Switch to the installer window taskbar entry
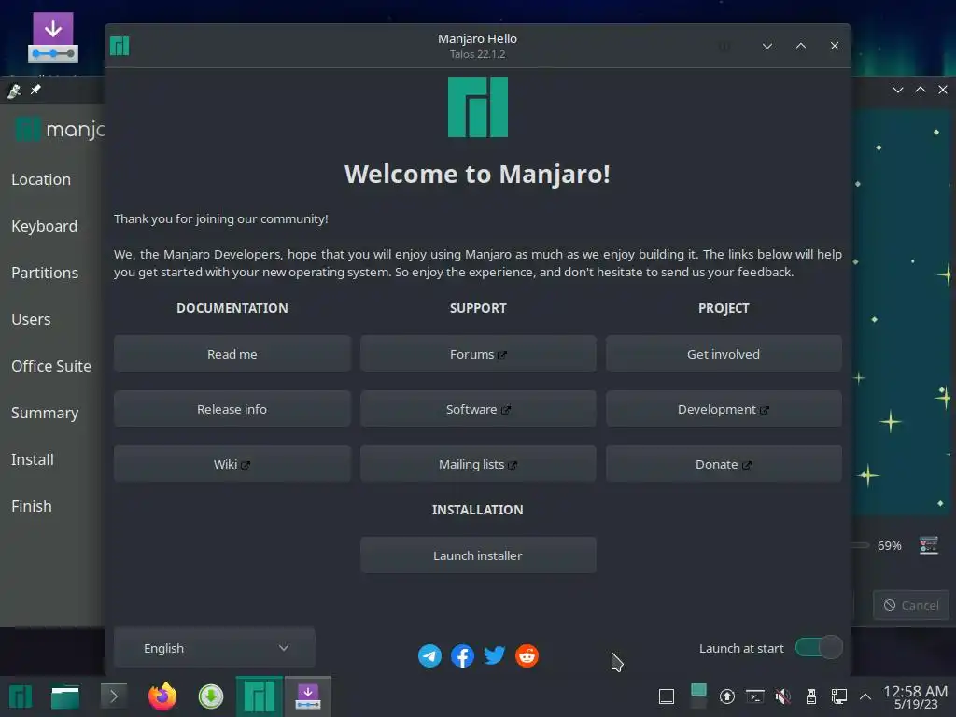Screen dimensions: 956x717 308,696
